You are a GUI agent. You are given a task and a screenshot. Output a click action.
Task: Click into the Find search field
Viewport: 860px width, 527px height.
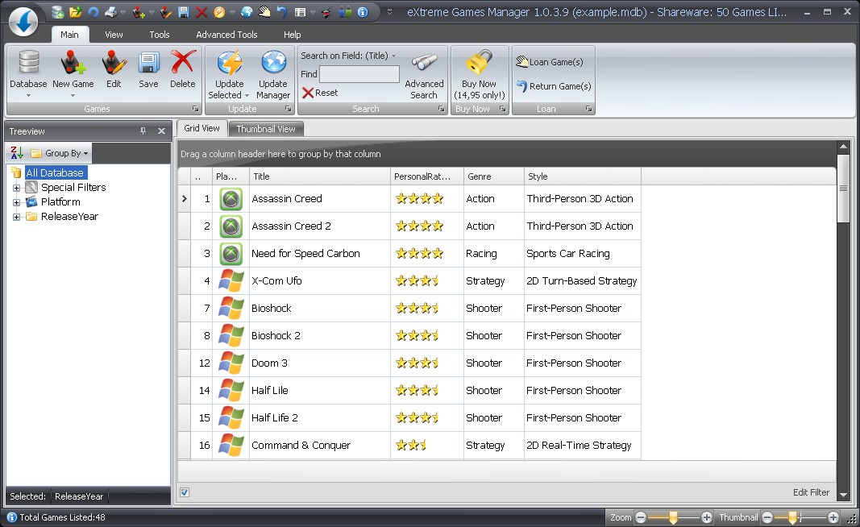[x=359, y=74]
